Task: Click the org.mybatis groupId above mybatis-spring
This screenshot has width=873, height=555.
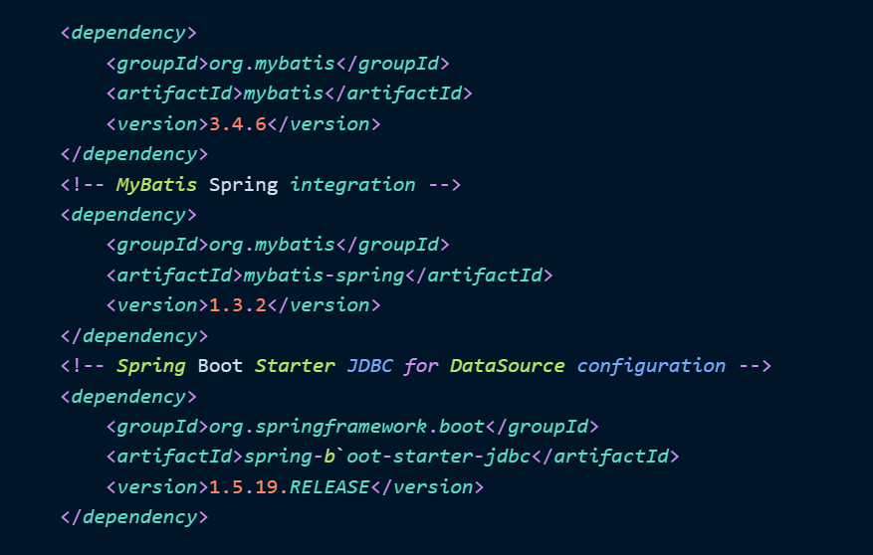Action: (278, 246)
